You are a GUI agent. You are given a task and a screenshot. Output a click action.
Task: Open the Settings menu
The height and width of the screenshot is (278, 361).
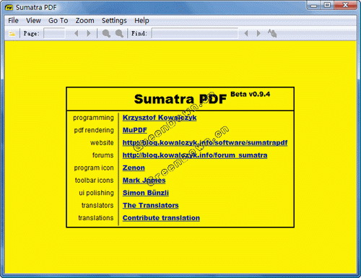pyautogui.click(x=114, y=21)
